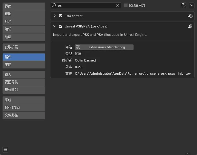Switch to the 获取扩展 section
The width and height of the screenshot is (197, 155).
tap(24, 47)
